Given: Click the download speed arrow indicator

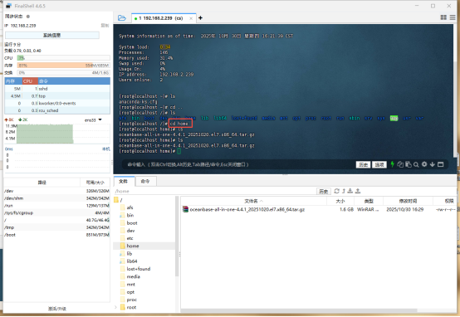Looking at the screenshot, I should [x=20, y=119].
